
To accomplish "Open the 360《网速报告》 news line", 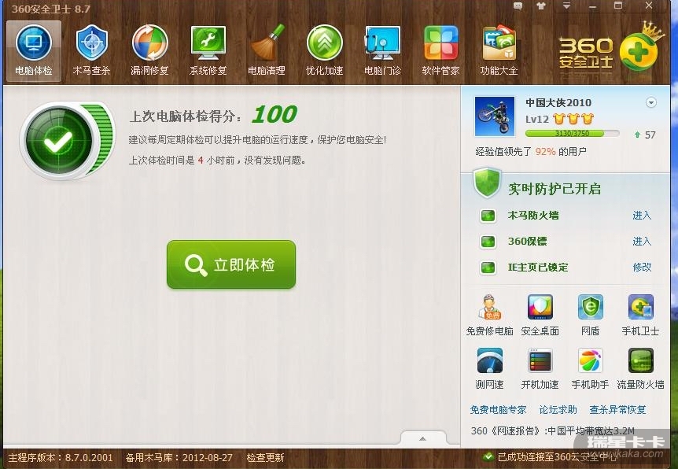I will 553,431.
